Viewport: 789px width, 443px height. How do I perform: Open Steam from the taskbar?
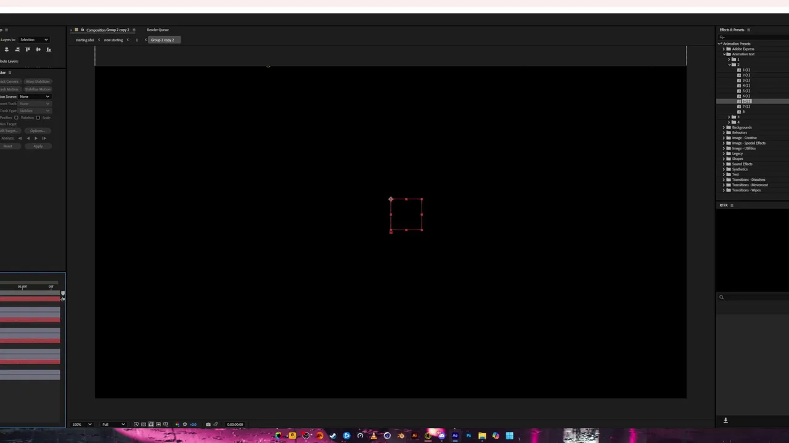[x=333, y=436]
